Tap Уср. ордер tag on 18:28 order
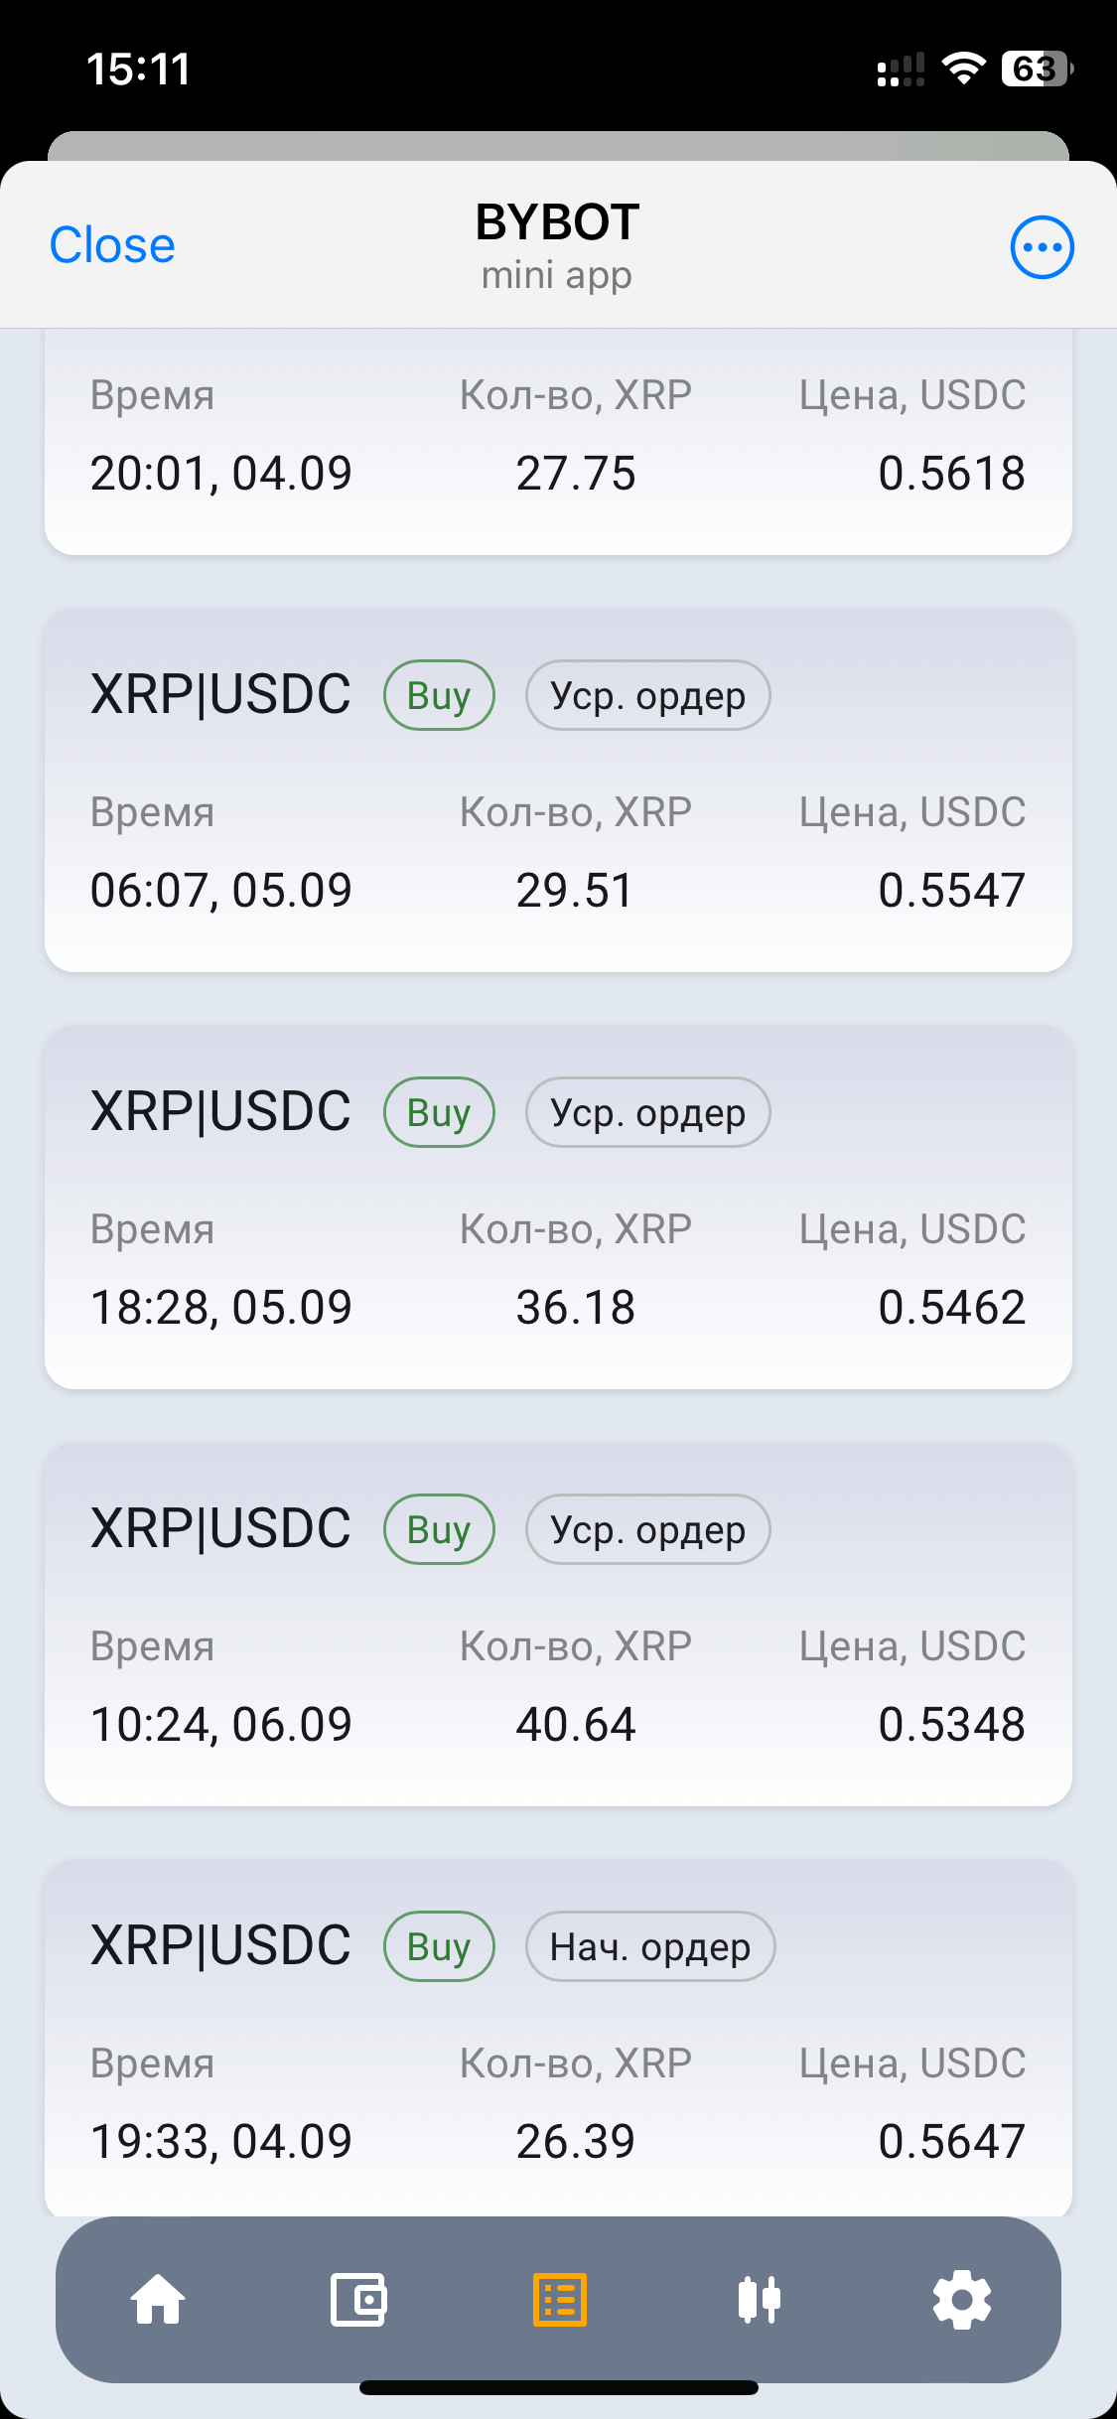 [x=648, y=1112]
